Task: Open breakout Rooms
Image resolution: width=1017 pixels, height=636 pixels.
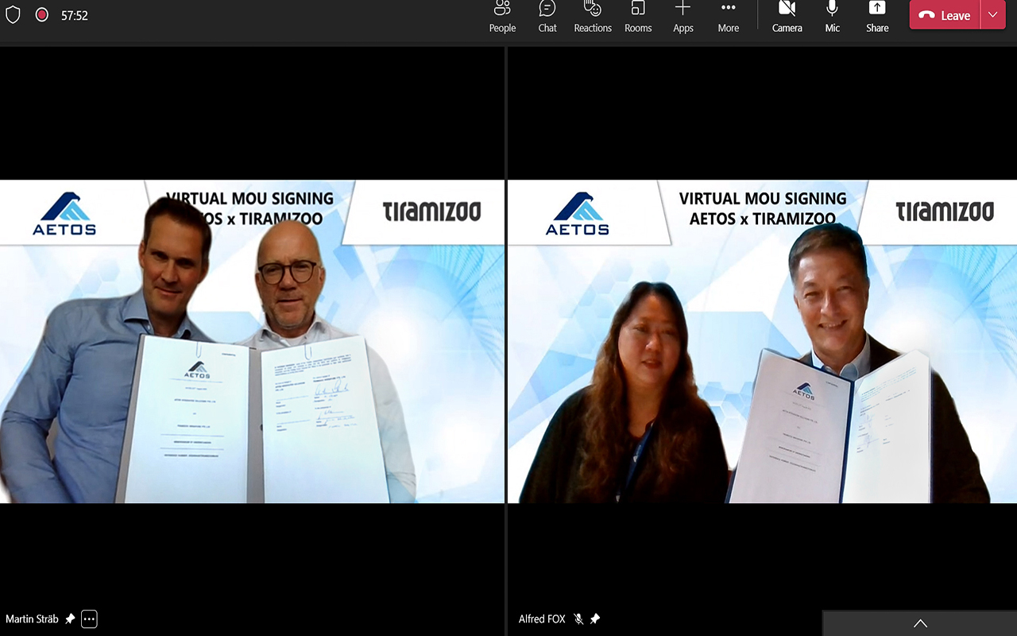Action: [638, 17]
